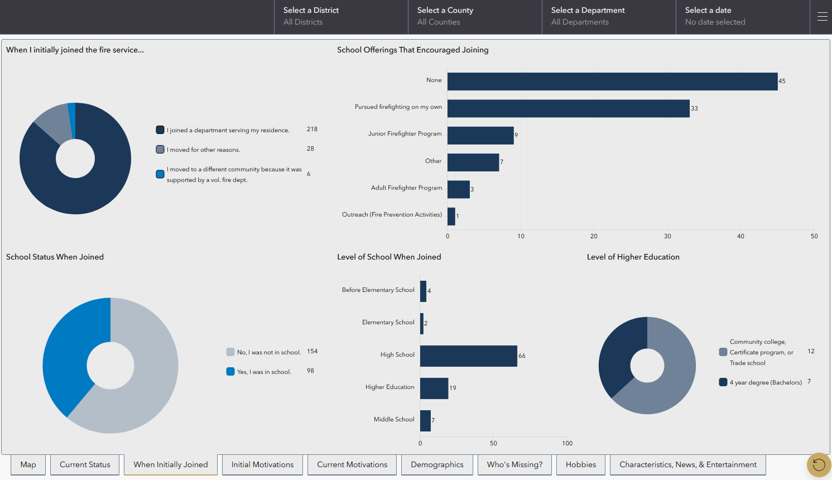Click the Community college legend swatch
Image resolution: width=832 pixels, height=480 pixels.
pos(723,352)
